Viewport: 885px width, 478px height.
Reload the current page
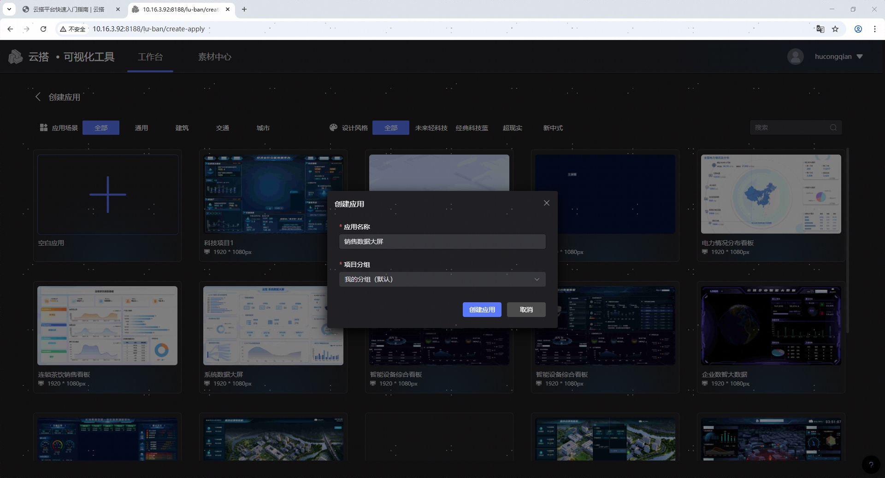43,29
